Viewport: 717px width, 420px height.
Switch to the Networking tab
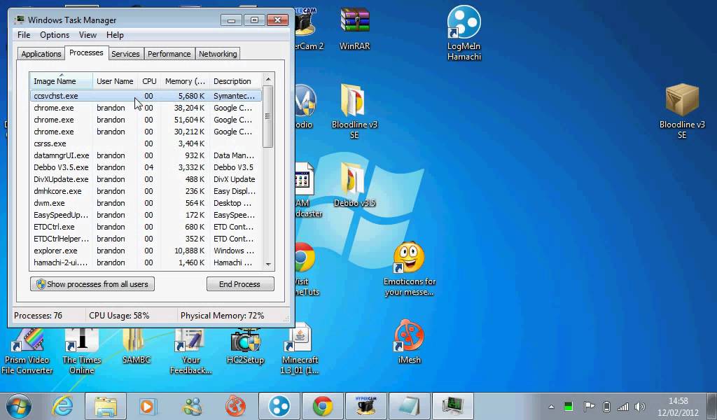coord(218,54)
